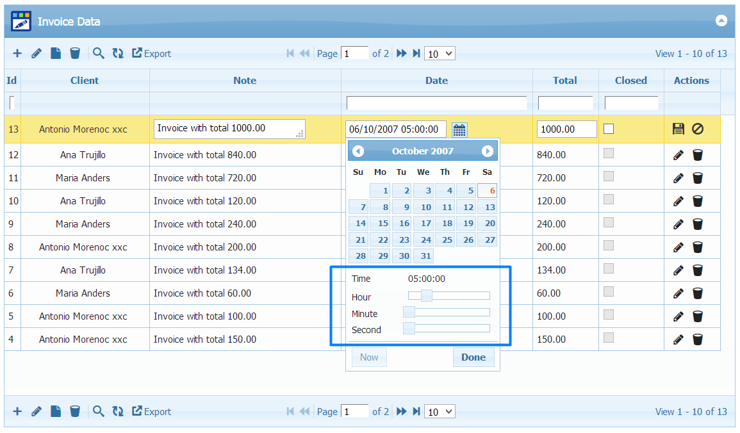Open the search magnifier in the toolbar

pos(99,53)
